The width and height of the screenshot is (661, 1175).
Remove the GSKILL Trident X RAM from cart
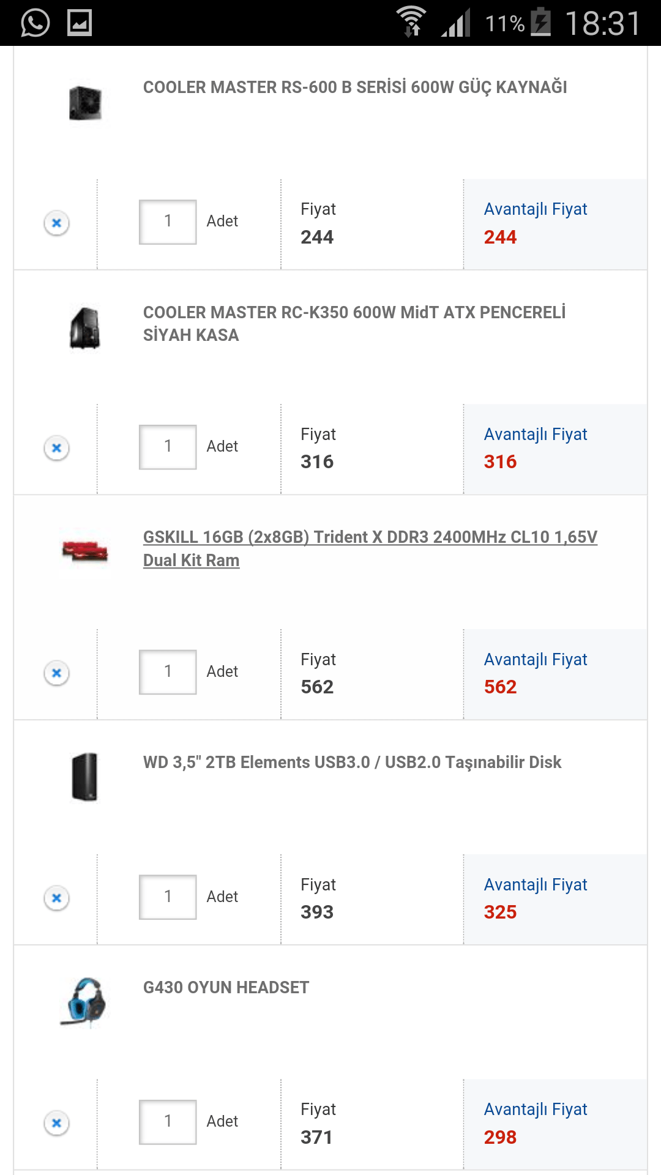[56, 672]
